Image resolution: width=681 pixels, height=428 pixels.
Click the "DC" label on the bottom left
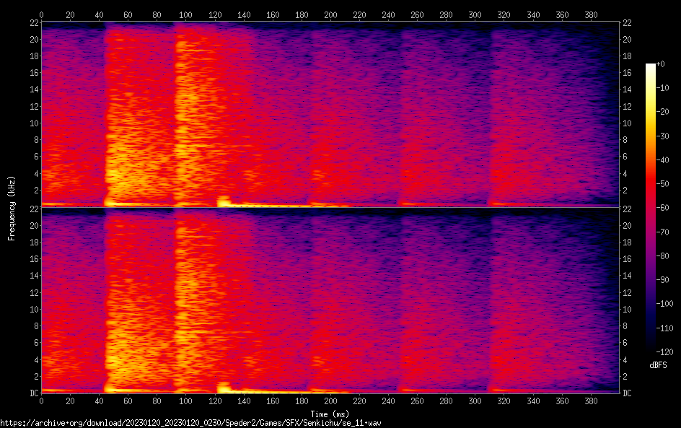point(32,393)
